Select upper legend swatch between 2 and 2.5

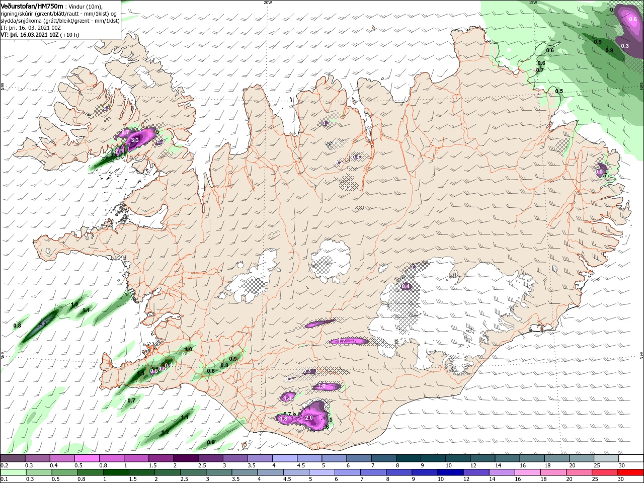point(186,458)
